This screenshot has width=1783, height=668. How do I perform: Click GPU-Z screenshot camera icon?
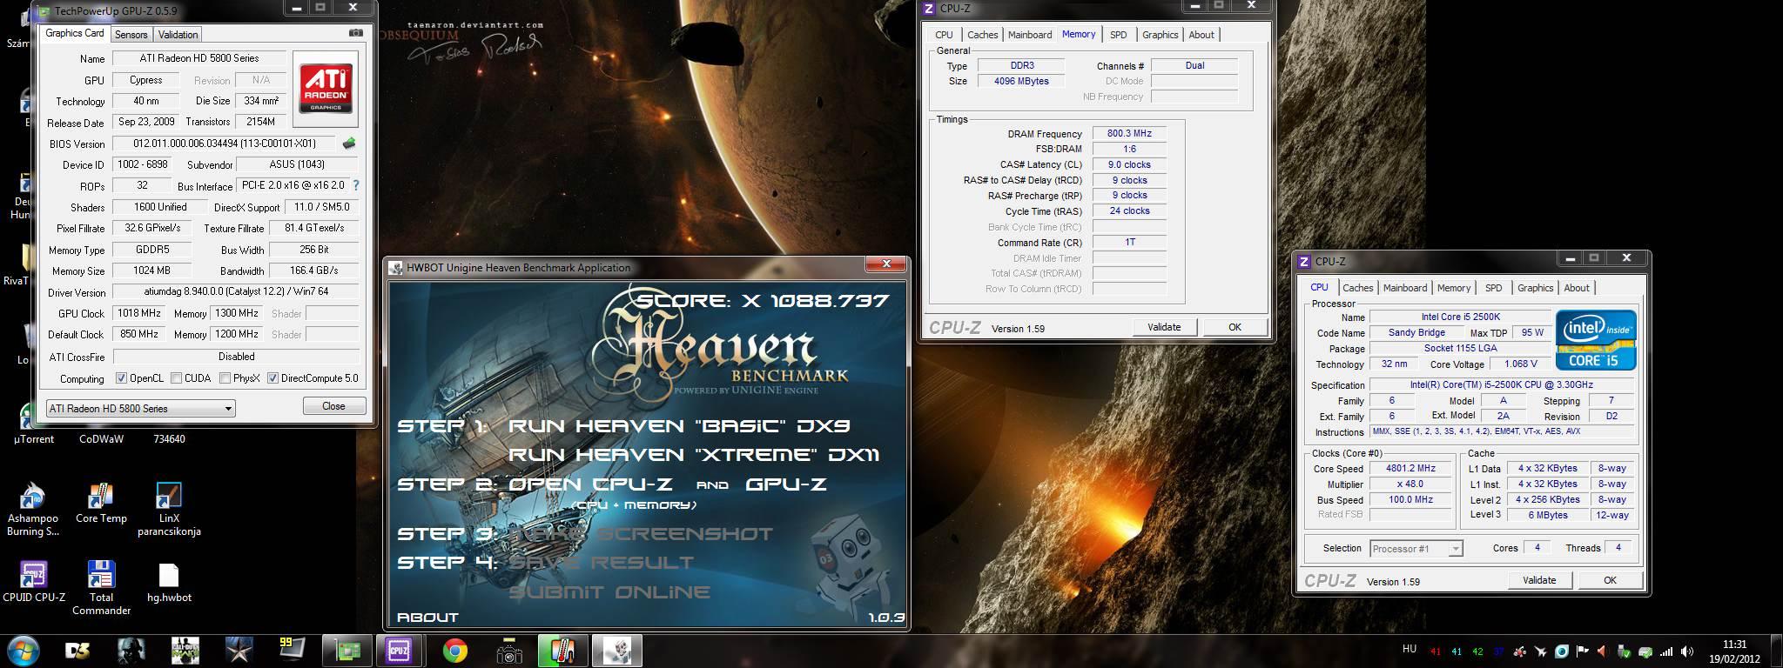tap(355, 33)
